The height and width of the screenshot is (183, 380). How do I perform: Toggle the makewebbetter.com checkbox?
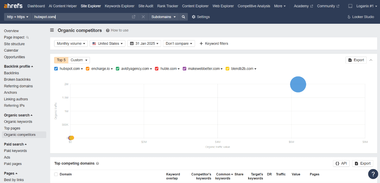[185, 69]
